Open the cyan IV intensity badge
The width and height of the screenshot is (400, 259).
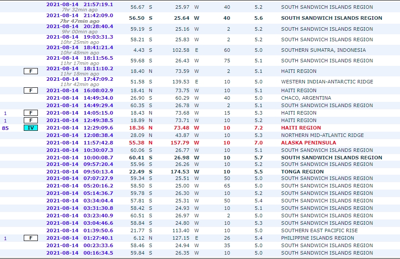tap(31, 128)
